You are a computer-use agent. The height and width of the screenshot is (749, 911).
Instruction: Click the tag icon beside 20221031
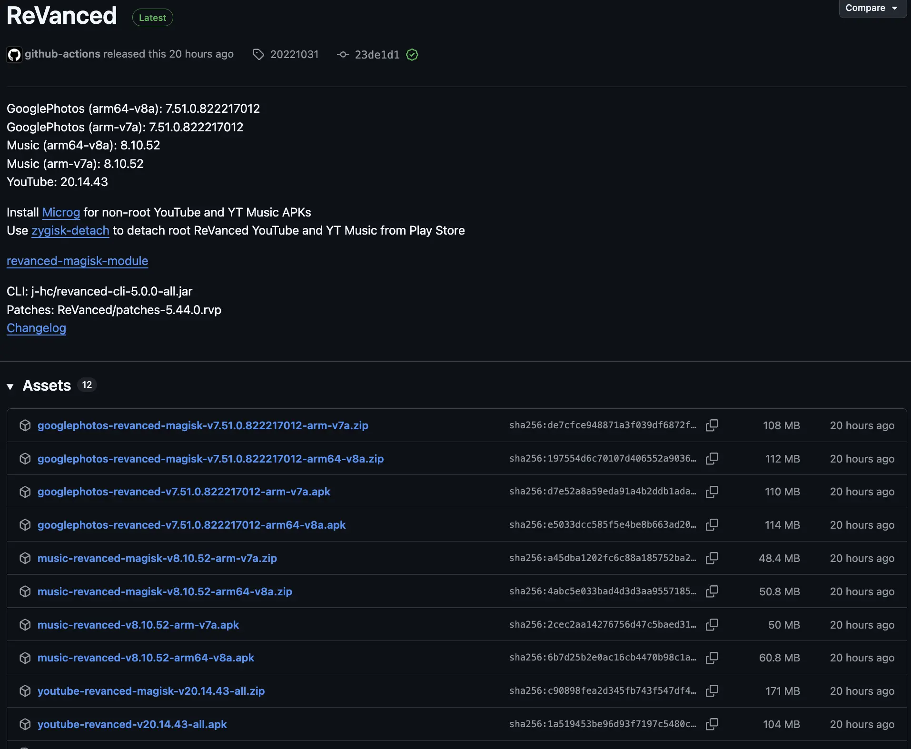(258, 55)
